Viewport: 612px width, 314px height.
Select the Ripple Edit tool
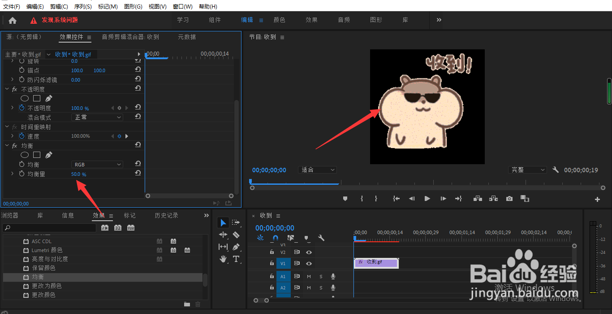click(x=223, y=235)
